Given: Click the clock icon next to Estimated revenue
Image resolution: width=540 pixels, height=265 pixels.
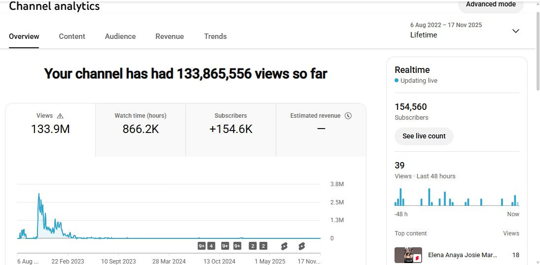Looking at the screenshot, I should point(348,116).
